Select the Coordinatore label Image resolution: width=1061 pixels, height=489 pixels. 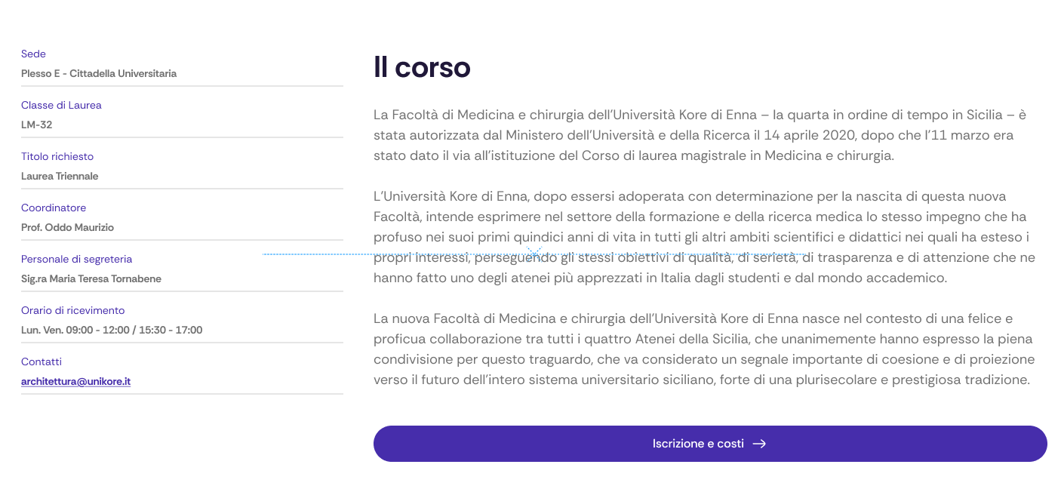click(54, 208)
